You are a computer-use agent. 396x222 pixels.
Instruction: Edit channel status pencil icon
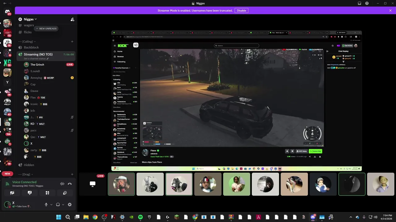pyautogui.click(x=48, y=59)
